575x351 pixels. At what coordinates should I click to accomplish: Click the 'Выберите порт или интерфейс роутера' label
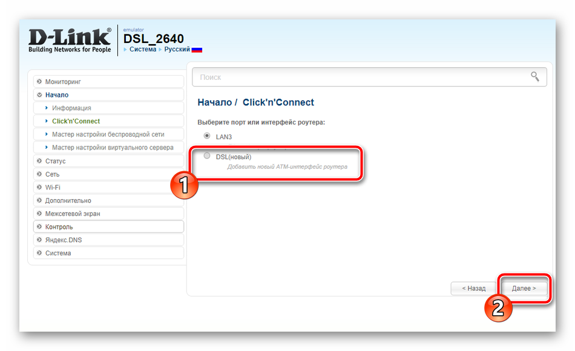tap(261, 122)
